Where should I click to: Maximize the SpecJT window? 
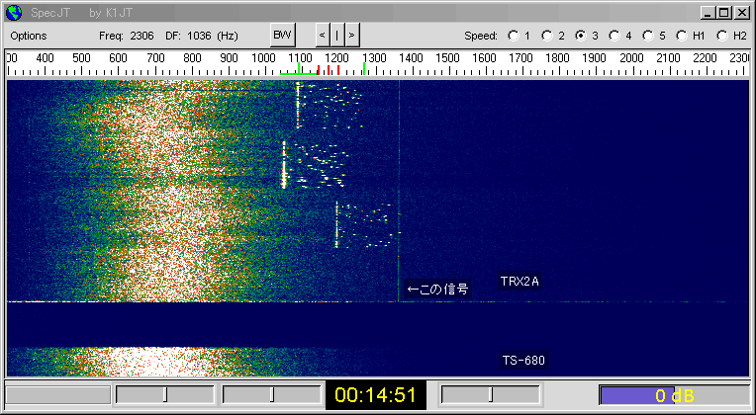click(x=725, y=13)
